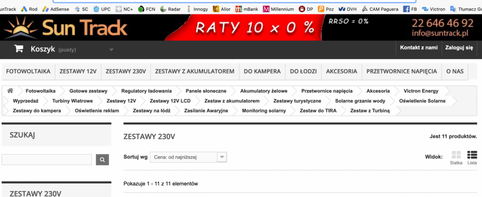The width and height of the screenshot is (482, 197).
Task: Click Zaloguj się login link
Action: [x=459, y=48]
